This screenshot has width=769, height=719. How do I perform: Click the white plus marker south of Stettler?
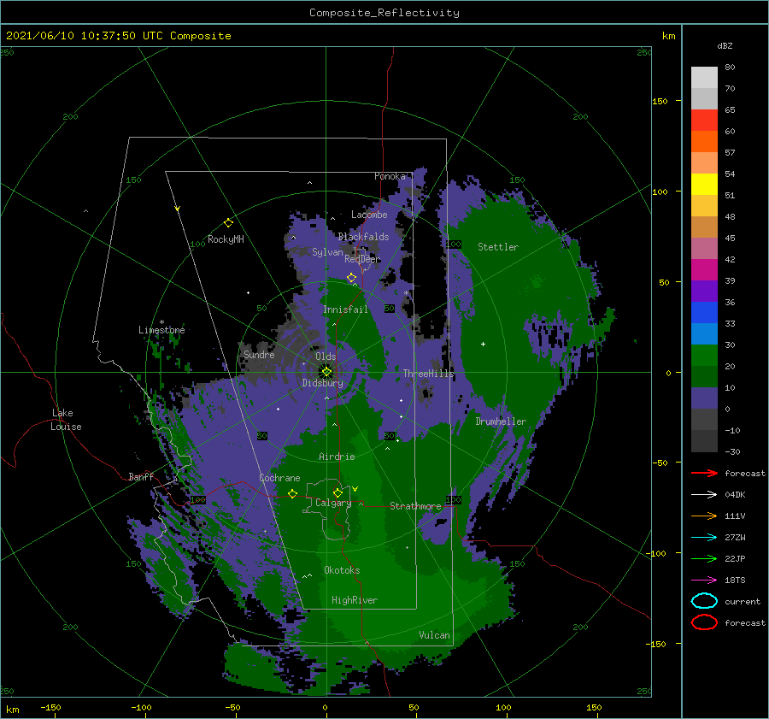click(x=483, y=344)
